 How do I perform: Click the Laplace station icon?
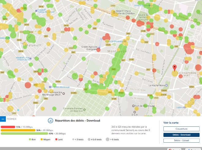[x=185, y=107]
